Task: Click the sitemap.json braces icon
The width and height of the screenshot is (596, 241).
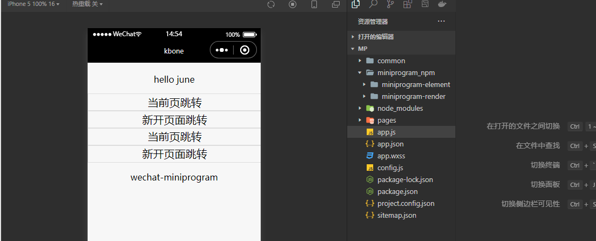Action: 369,215
